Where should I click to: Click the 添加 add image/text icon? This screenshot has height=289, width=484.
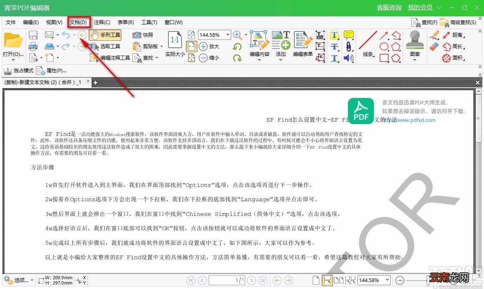tap(281, 43)
